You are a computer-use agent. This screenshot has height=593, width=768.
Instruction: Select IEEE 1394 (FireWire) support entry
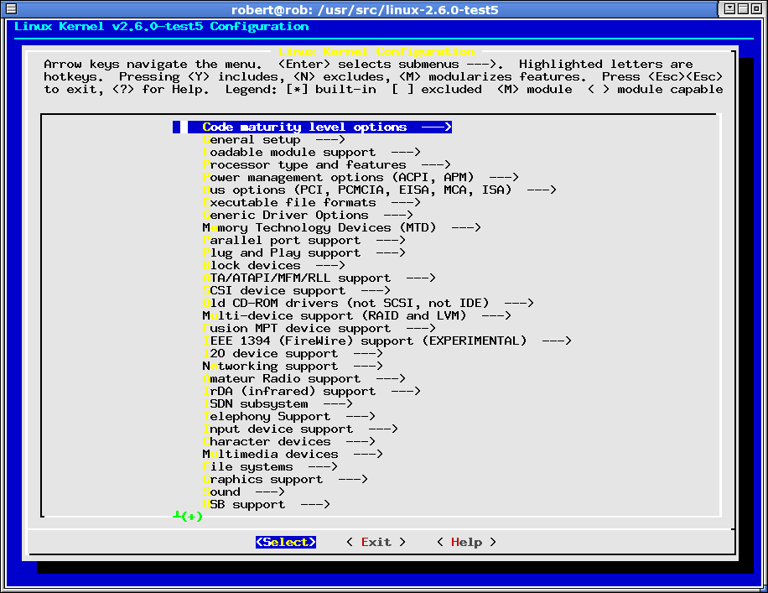pos(387,341)
